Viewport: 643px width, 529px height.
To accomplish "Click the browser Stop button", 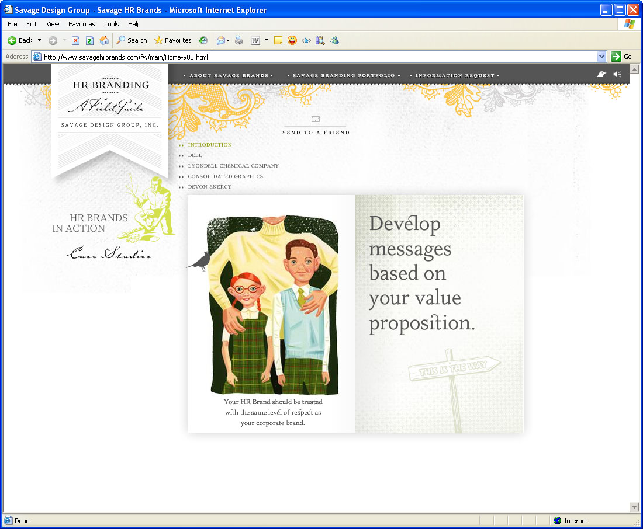I will (75, 40).
